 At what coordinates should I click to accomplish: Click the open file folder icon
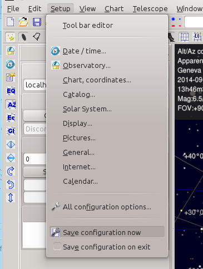(x=23, y=22)
